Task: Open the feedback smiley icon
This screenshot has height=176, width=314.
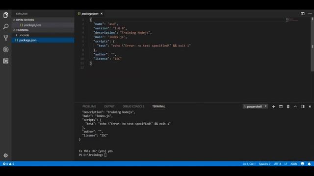Action: [302, 164]
